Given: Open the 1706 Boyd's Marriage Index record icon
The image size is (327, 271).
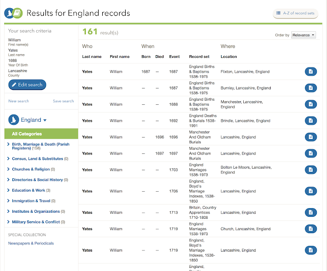Looking at the screenshot, I should (x=311, y=191).
